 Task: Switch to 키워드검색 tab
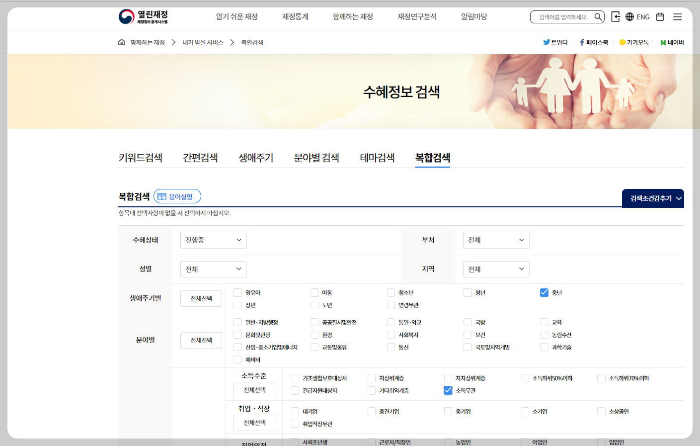point(140,158)
